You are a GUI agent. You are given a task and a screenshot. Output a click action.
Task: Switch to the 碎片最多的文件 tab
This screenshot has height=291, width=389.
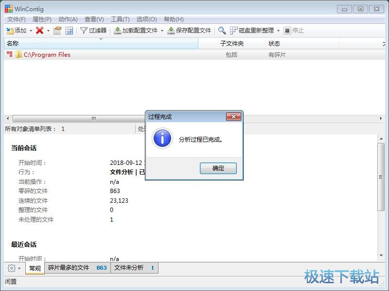coord(77,268)
